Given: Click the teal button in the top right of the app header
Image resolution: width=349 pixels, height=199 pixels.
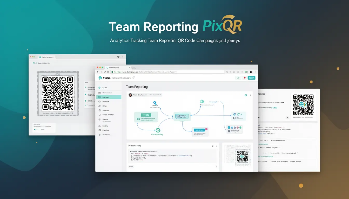Looking at the screenshot, I should coord(251,78).
